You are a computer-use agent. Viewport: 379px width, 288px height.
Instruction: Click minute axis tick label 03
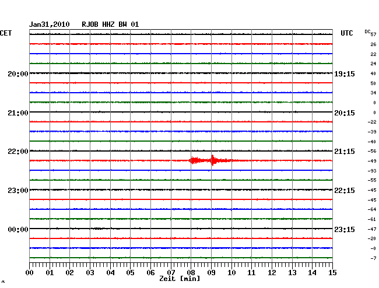90,272
